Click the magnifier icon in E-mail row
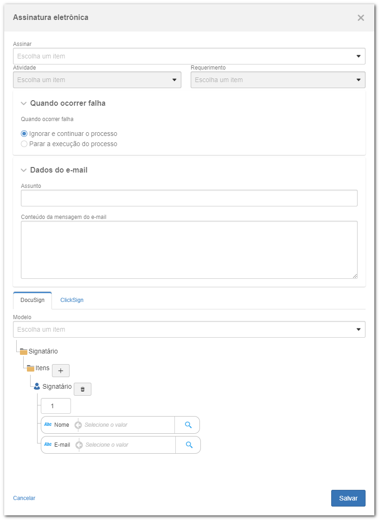379x520 pixels. pyautogui.click(x=189, y=445)
